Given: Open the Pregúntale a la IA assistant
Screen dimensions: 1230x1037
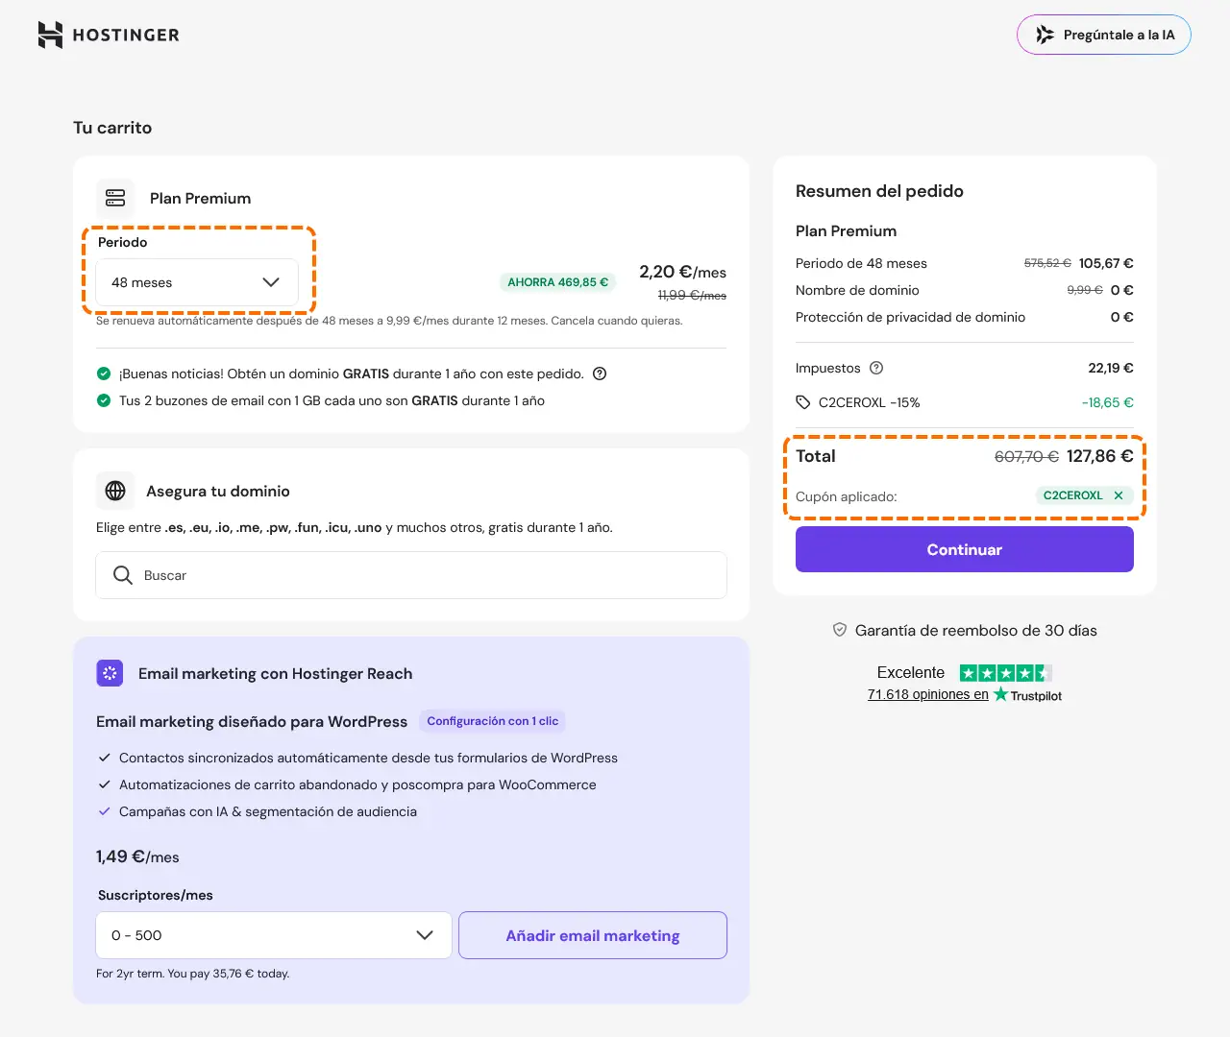Looking at the screenshot, I should pos(1103,35).
